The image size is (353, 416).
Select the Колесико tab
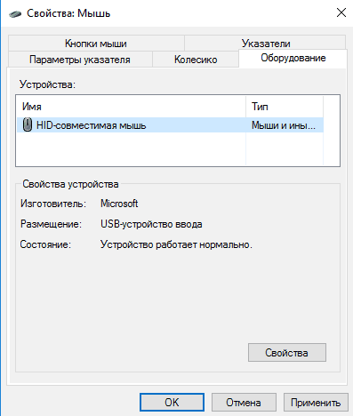tap(196, 60)
